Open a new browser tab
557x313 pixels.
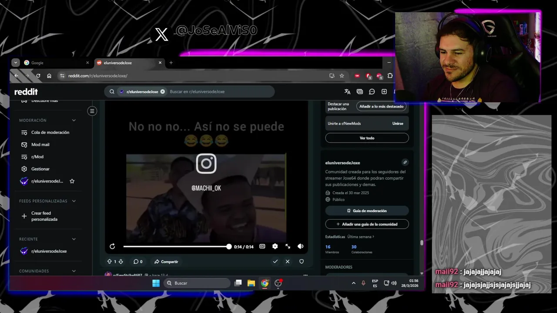(x=171, y=63)
